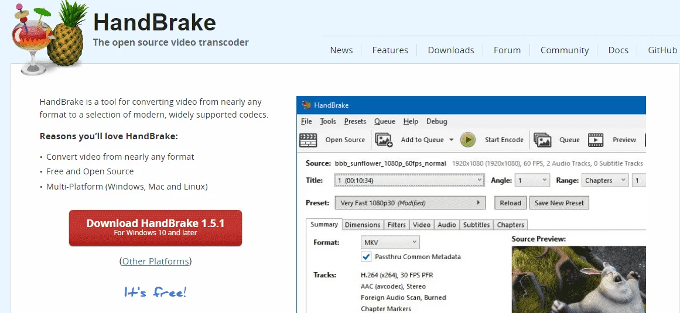Click the HandBrake site title heading
The width and height of the screenshot is (680, 313).
click(155, 22)
